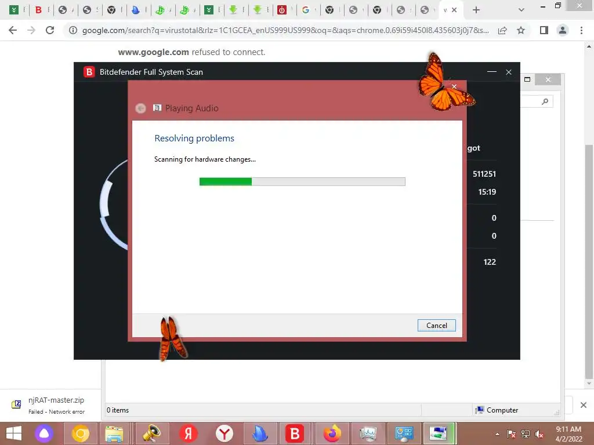Switch to the Google tab with G icon
Image resolution: width=594 pixels, height=445 pixels.
click(305, 10)
